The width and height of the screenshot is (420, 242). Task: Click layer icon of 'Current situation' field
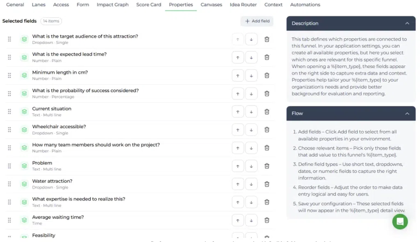click(x=24, y=112)
